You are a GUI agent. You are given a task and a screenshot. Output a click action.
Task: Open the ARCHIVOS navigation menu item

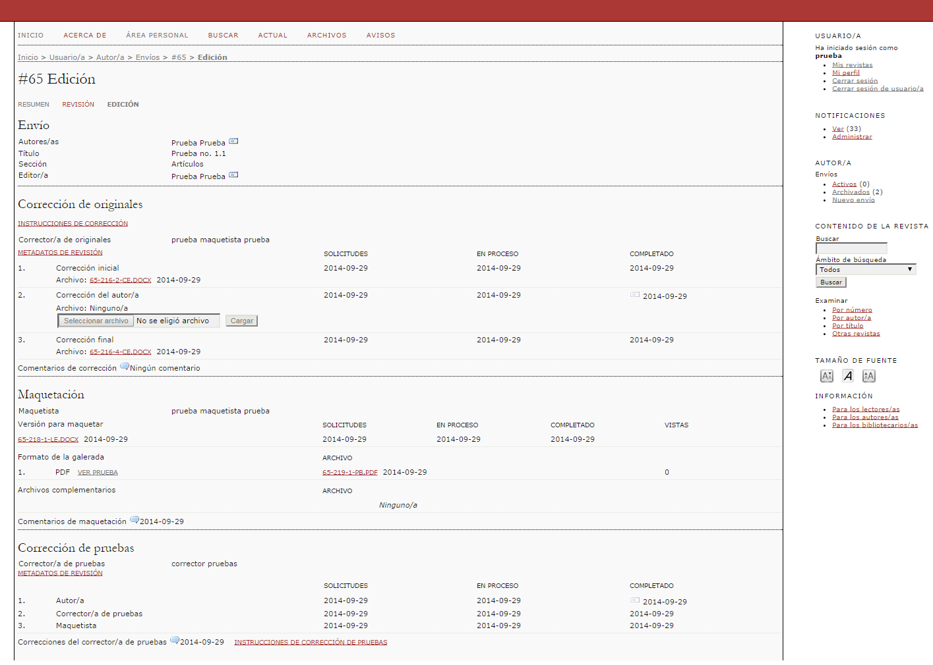[x=326, y=36]
